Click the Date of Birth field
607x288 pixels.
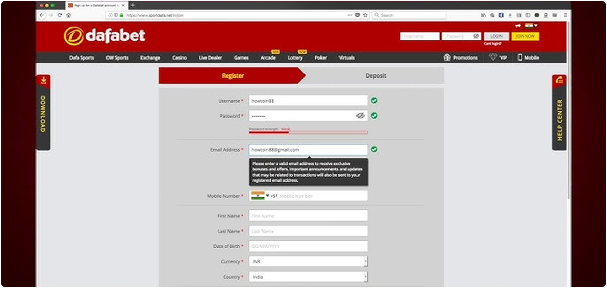pyautogui.click(x=309, y=246)
